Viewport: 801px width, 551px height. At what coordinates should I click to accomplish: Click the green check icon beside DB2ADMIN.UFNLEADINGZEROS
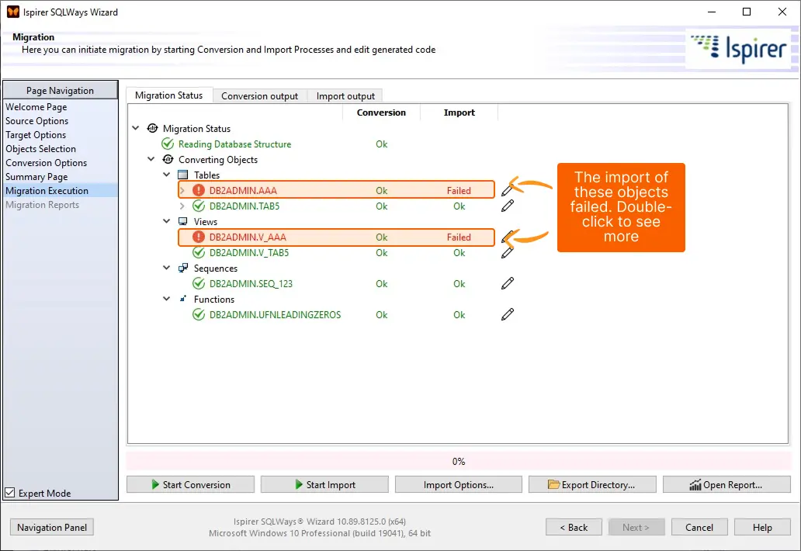198,314
